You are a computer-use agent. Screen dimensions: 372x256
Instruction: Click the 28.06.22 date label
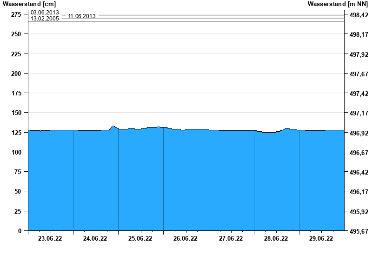[x=276, y=239]
